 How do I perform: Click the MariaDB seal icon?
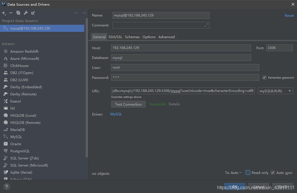coord(6,130)
